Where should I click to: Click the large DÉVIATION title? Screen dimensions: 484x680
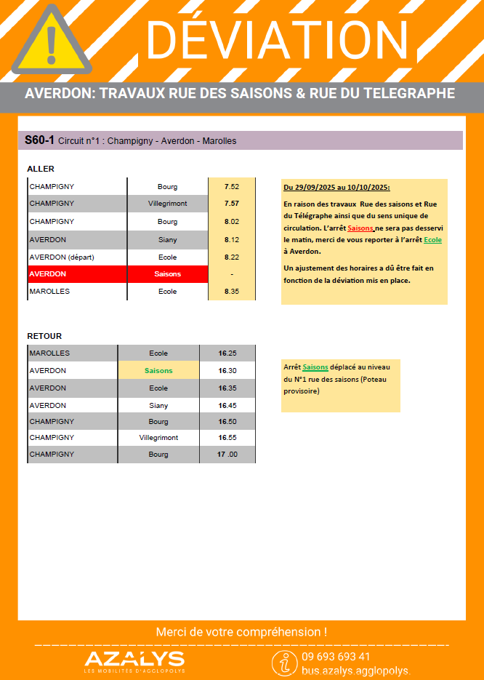tap(278, 40)
